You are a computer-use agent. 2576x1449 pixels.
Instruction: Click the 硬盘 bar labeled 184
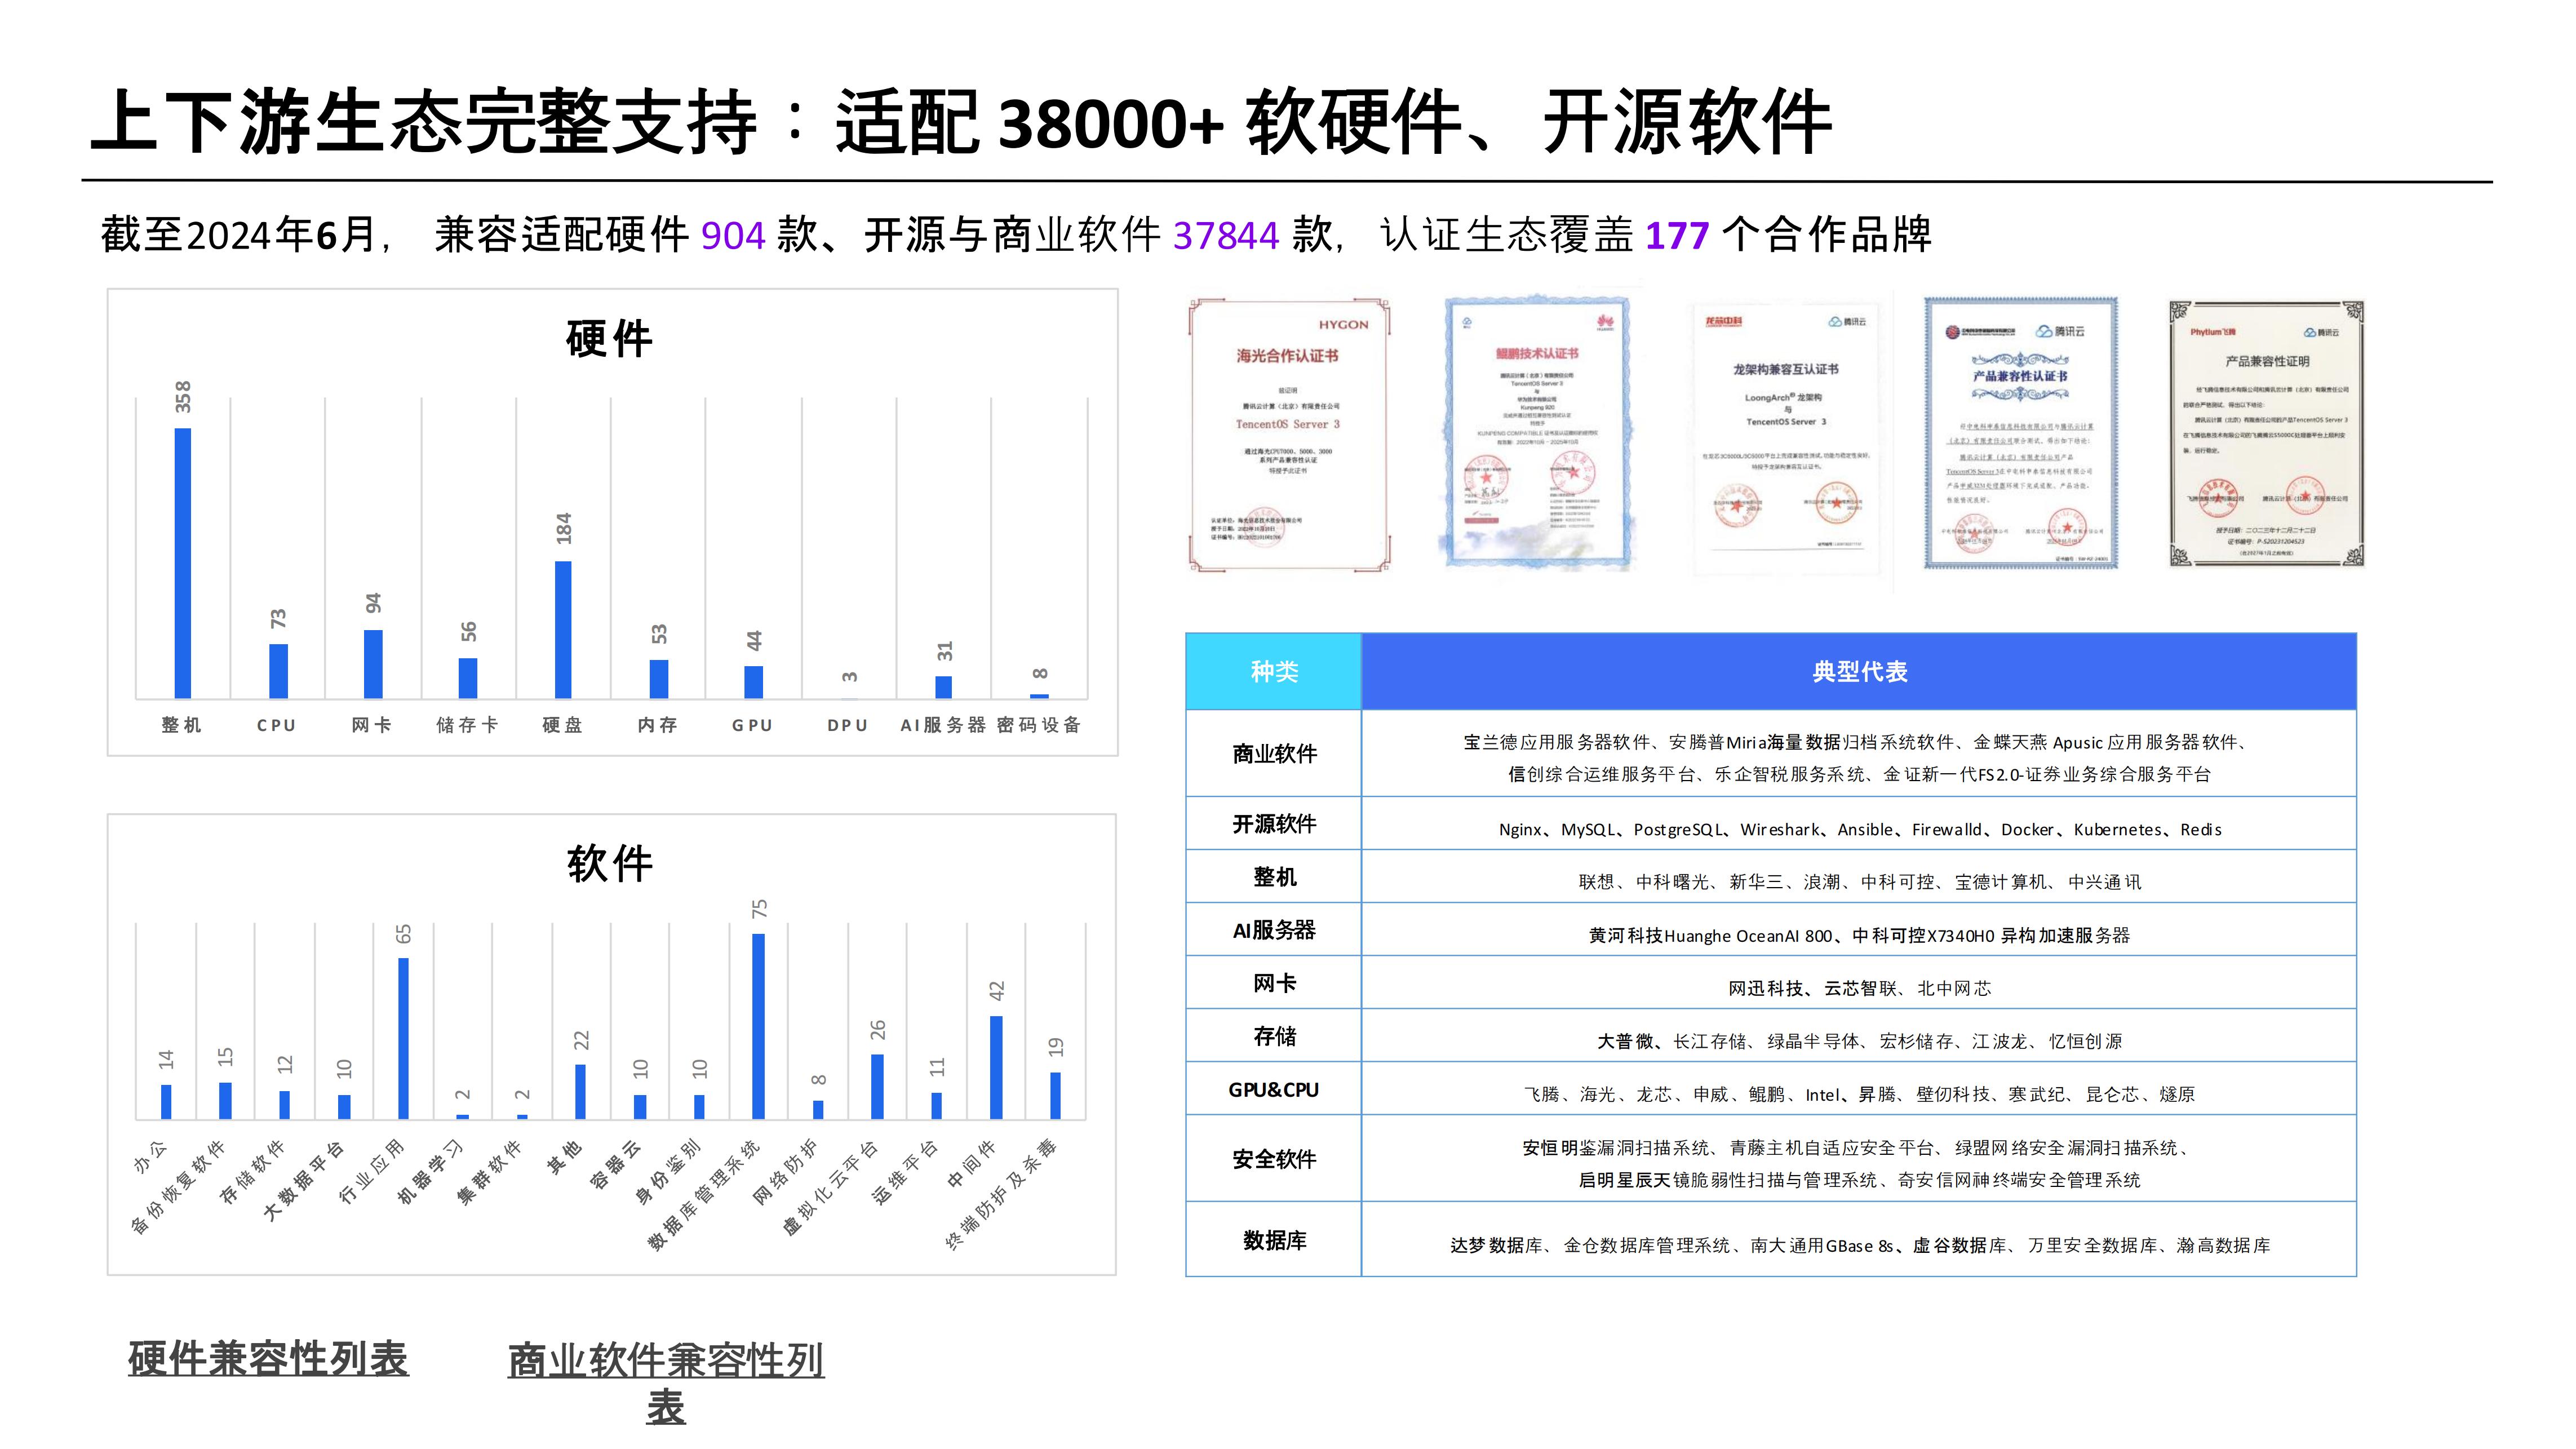(x=563, y=629)
